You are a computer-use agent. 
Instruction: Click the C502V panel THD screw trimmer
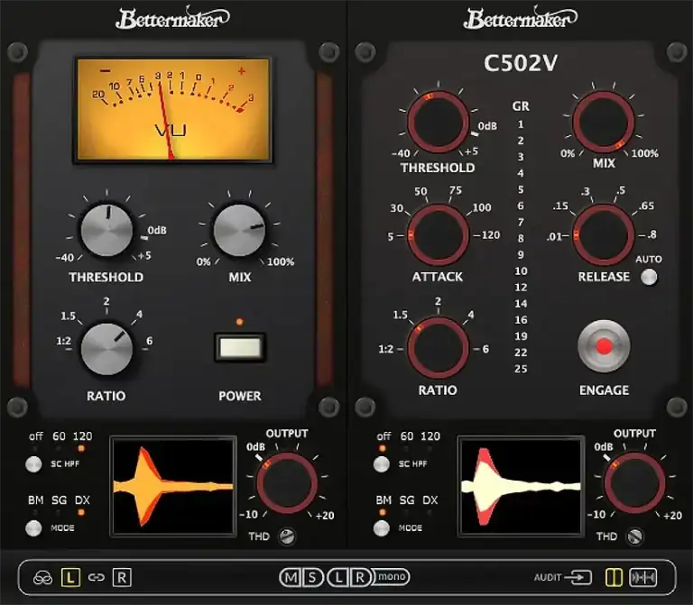[635, 536]
